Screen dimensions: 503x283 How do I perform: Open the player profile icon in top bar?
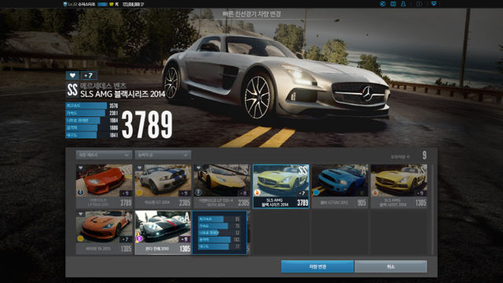coord(403,4)
